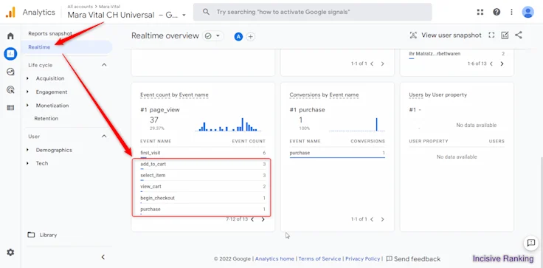Expand the Demographics tree item
The height and width of the screenshot is (268, 543).
(x=28, y=150)
